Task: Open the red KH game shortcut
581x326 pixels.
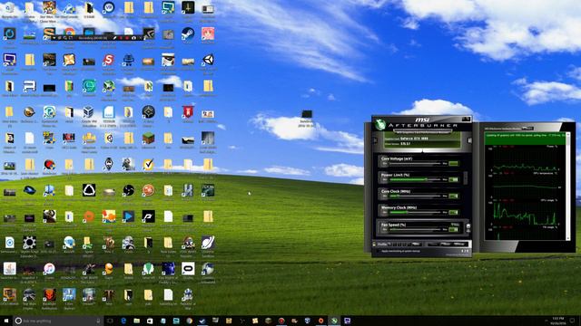Action: (69, 139)
